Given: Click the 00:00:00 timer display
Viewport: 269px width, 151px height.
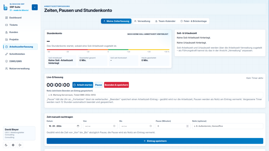Looking at the screenshot, I should (58, 85).
